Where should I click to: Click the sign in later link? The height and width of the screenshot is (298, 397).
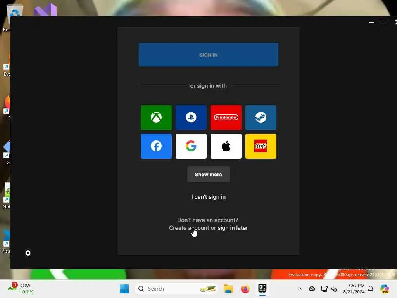tap(233, 228)
